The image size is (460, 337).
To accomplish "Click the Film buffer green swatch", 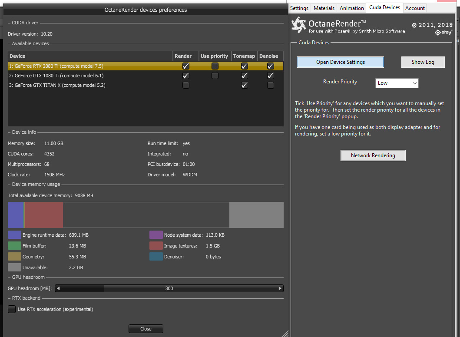I will pos(14,246).
